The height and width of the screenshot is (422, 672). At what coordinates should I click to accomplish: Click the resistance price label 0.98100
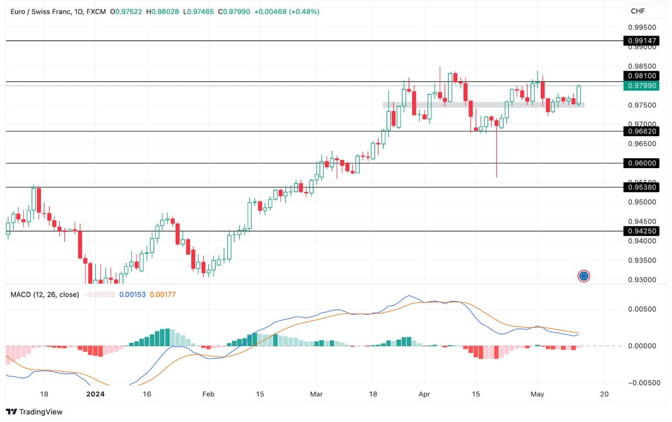point(643,76)
